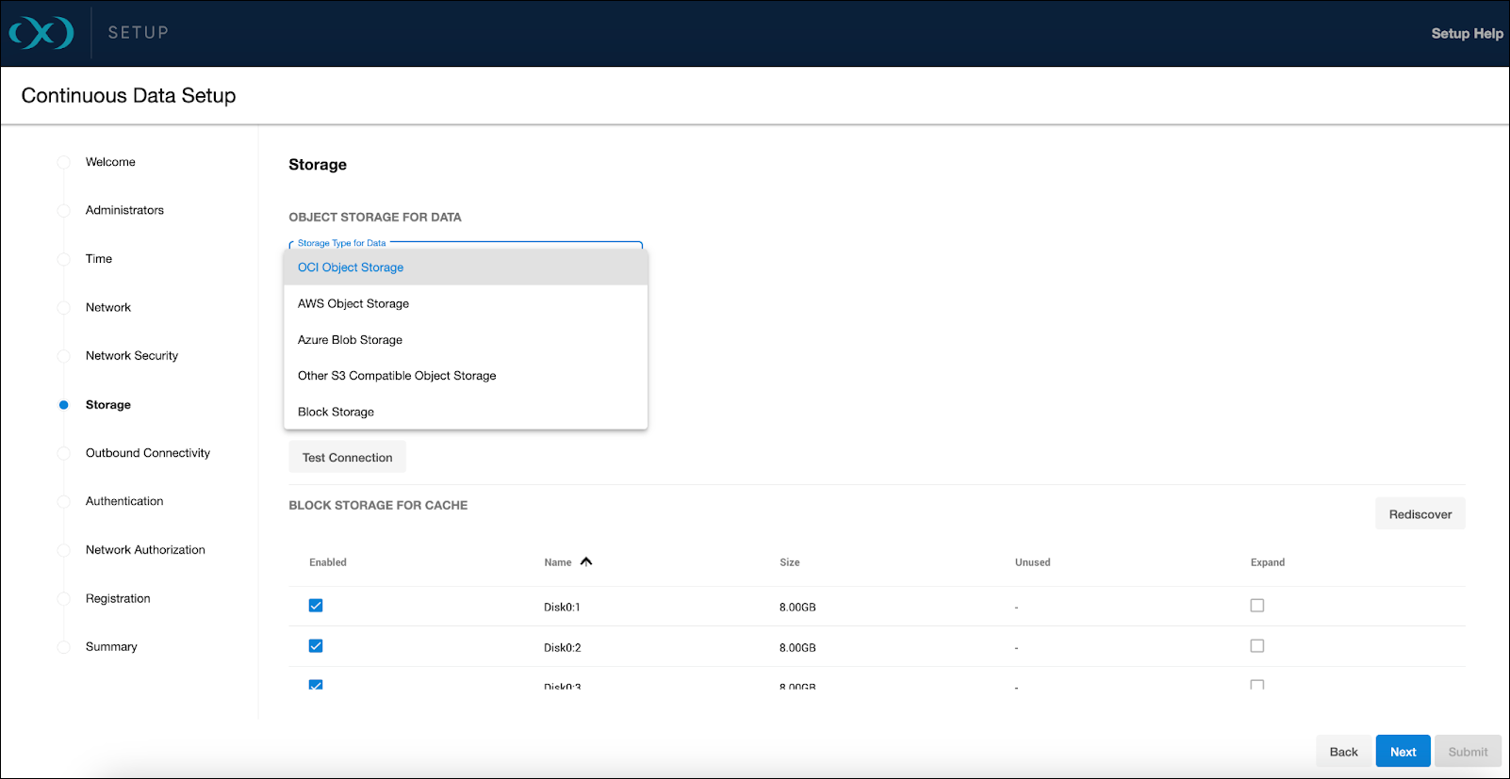Pick Azure Blob Storage option

click(350, 340)
